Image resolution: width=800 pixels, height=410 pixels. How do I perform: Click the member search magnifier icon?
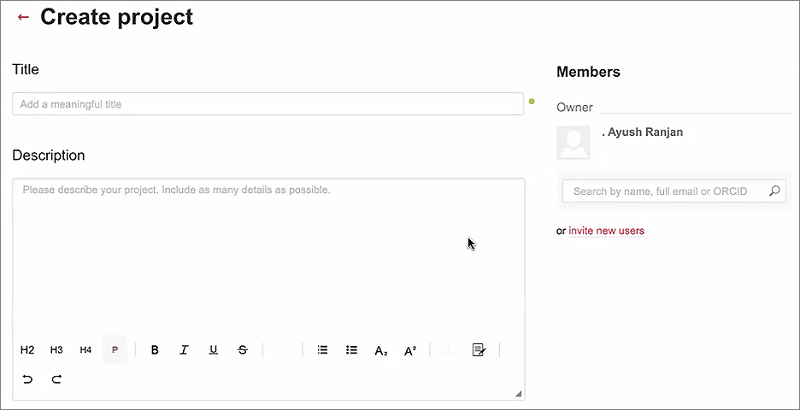[774, 191]
